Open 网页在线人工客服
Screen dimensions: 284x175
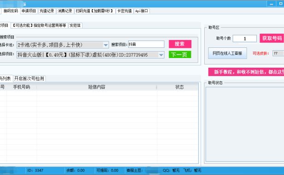pos(227,53)
